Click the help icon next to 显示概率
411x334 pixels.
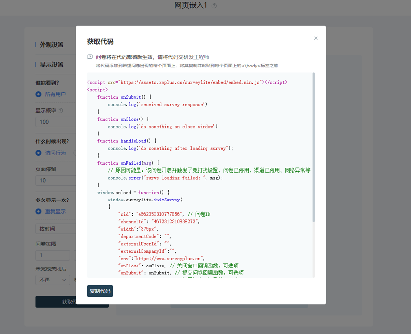point(61,110)
